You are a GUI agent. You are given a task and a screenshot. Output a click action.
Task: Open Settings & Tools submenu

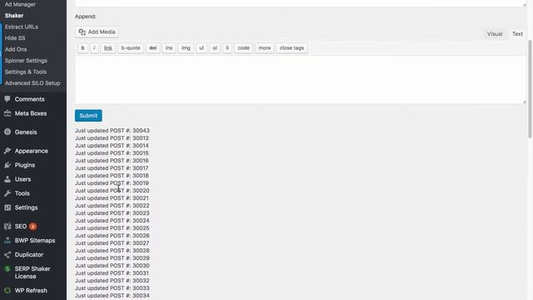(26, 72)
